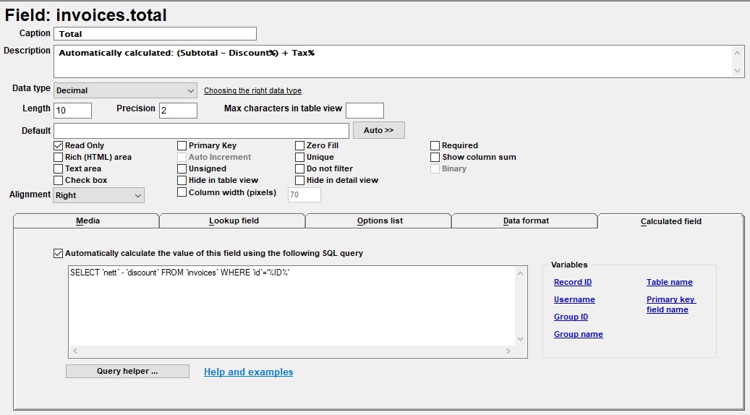Check Hide in table view

[182, 180]
